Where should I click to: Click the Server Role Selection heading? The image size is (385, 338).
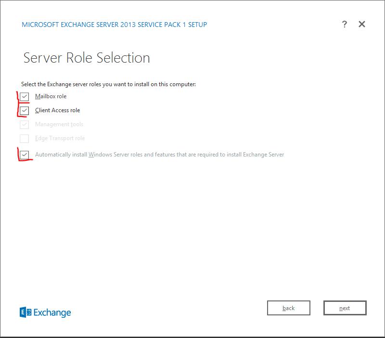coord(87,58)
